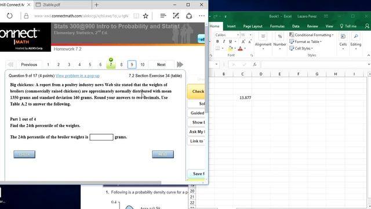Jump to last question double-arrow icon
This screenshot has height=209, width=371.
click(x=180, y=64)
